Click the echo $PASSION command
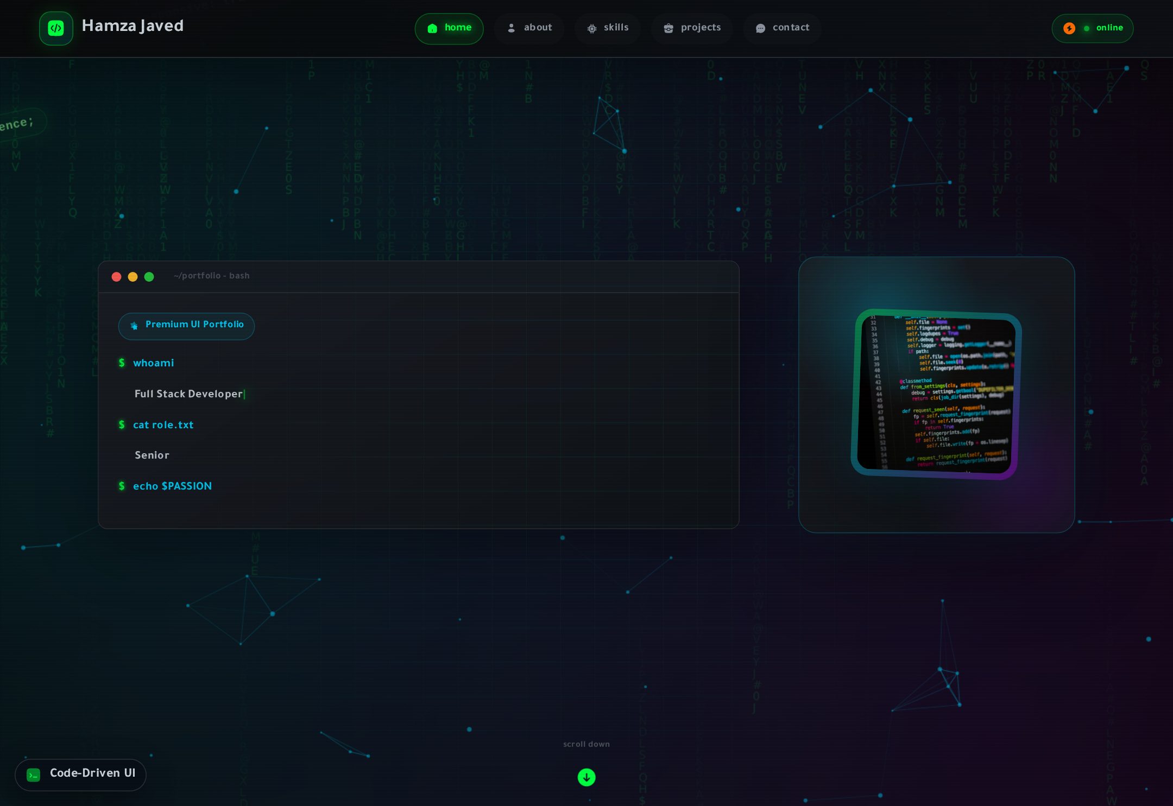 click(172, 486)
